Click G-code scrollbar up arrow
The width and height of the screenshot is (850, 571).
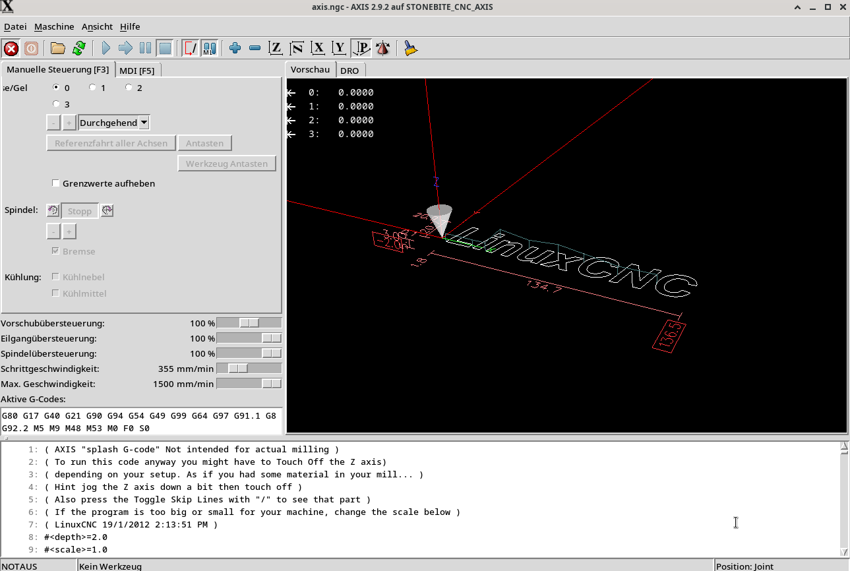844,448
